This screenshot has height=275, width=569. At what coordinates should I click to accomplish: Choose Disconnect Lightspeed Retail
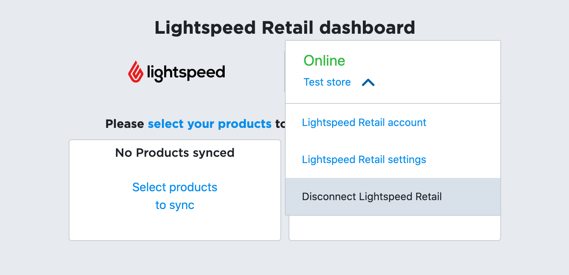coord(372,196)
